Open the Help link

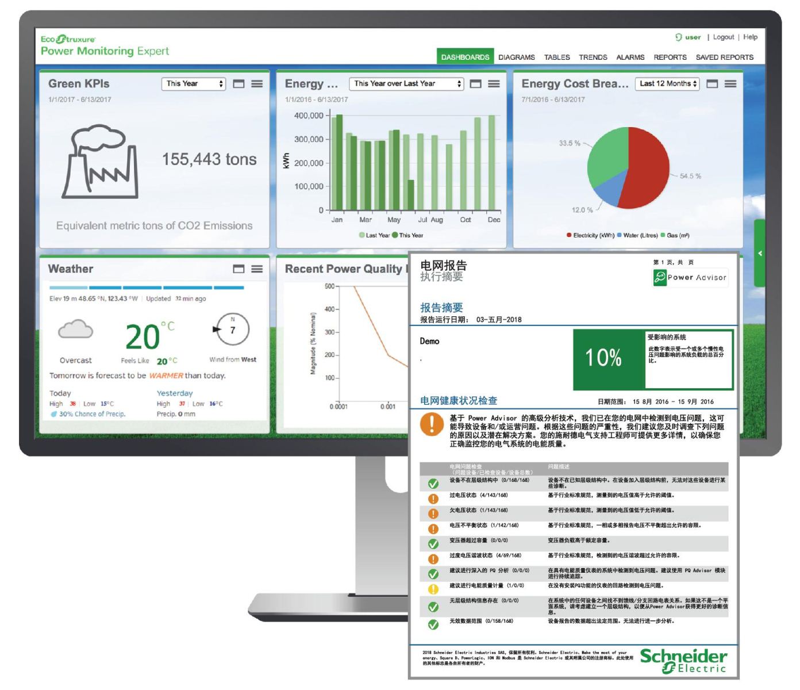(750, 37)
